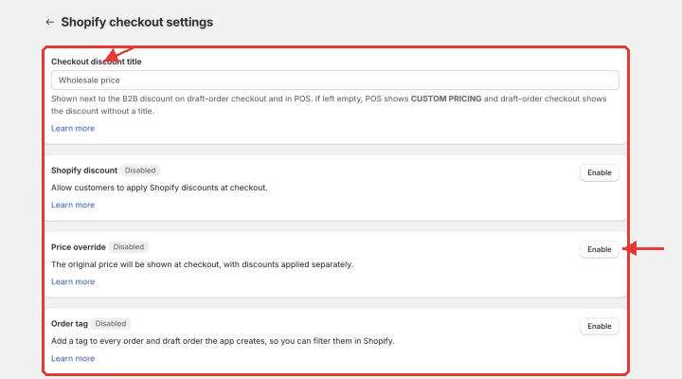Click the 'original price will be shown' description
The image size is (682, 379).
coord(203,264)
